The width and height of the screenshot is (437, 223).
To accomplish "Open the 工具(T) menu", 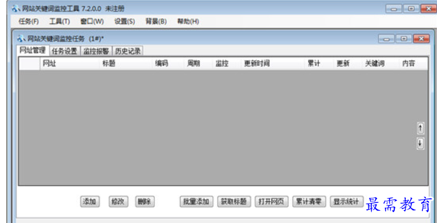I will click(x=60, y=22).
